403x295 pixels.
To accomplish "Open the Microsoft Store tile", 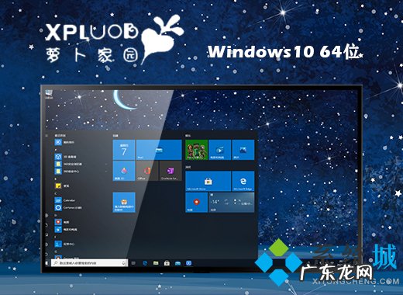I will (x=208, y=181).
